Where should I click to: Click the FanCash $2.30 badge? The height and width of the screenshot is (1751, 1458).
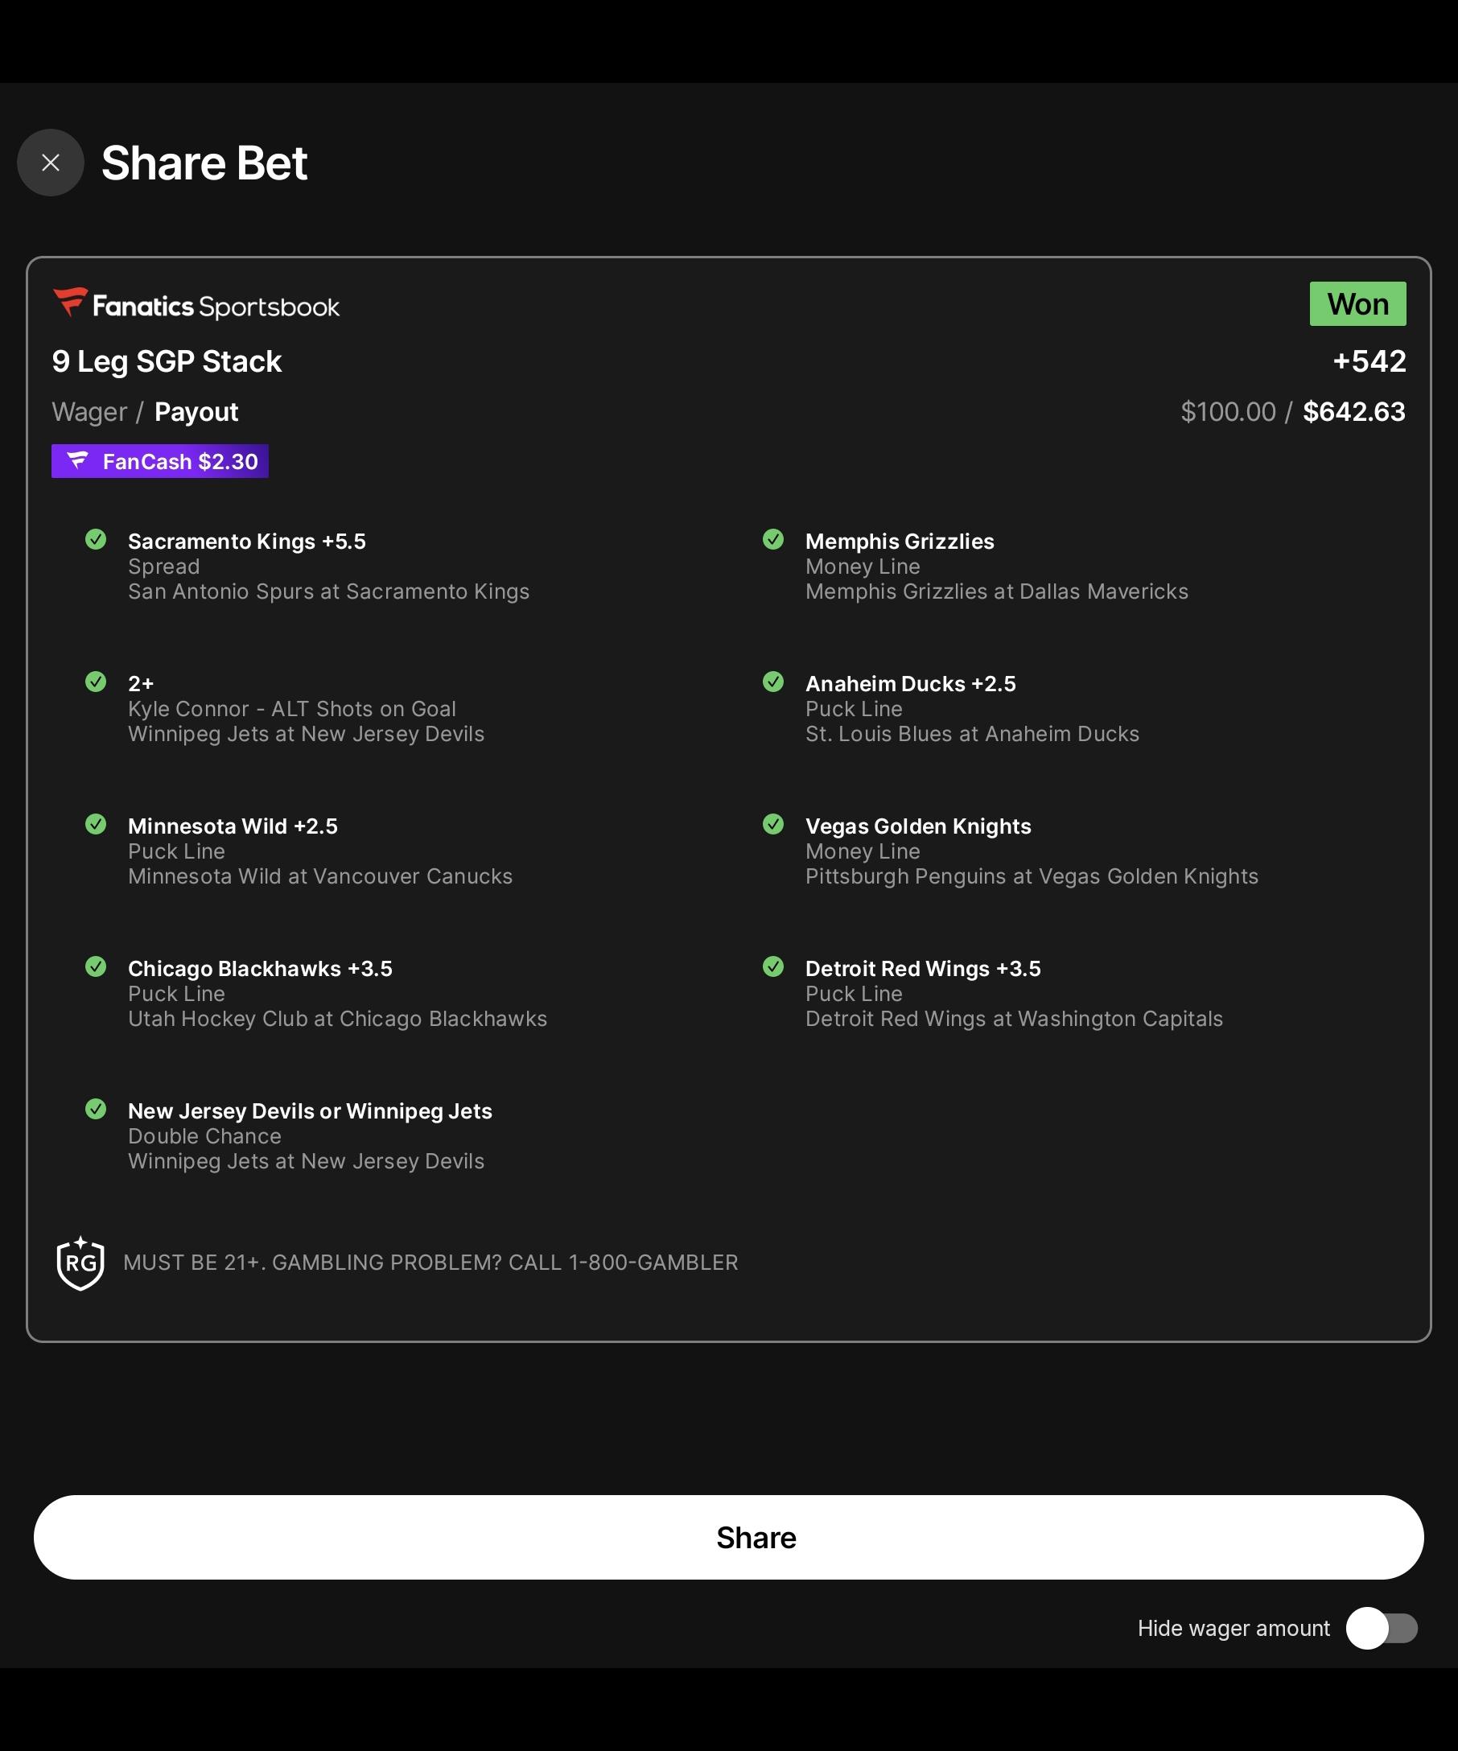point(160,461)
